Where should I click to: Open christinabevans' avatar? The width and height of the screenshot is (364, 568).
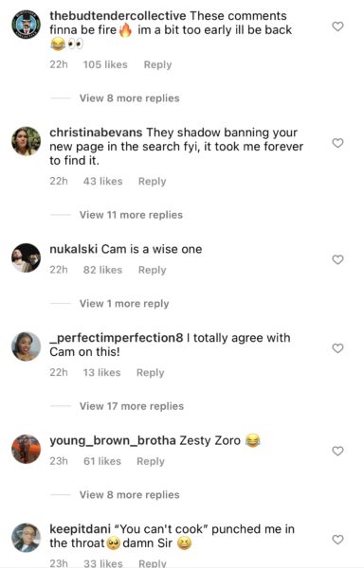click(x=27, y=141)
